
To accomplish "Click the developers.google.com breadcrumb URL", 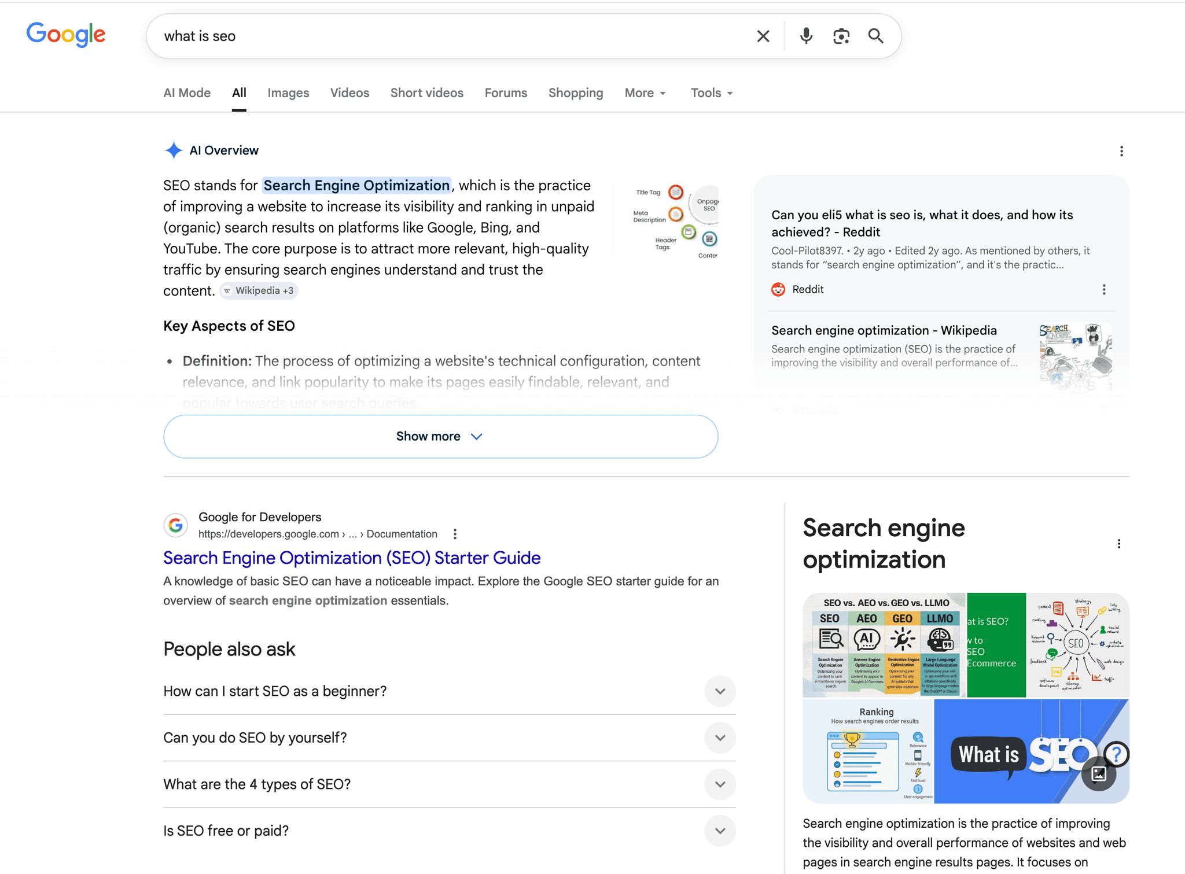I will pos(318,534).
